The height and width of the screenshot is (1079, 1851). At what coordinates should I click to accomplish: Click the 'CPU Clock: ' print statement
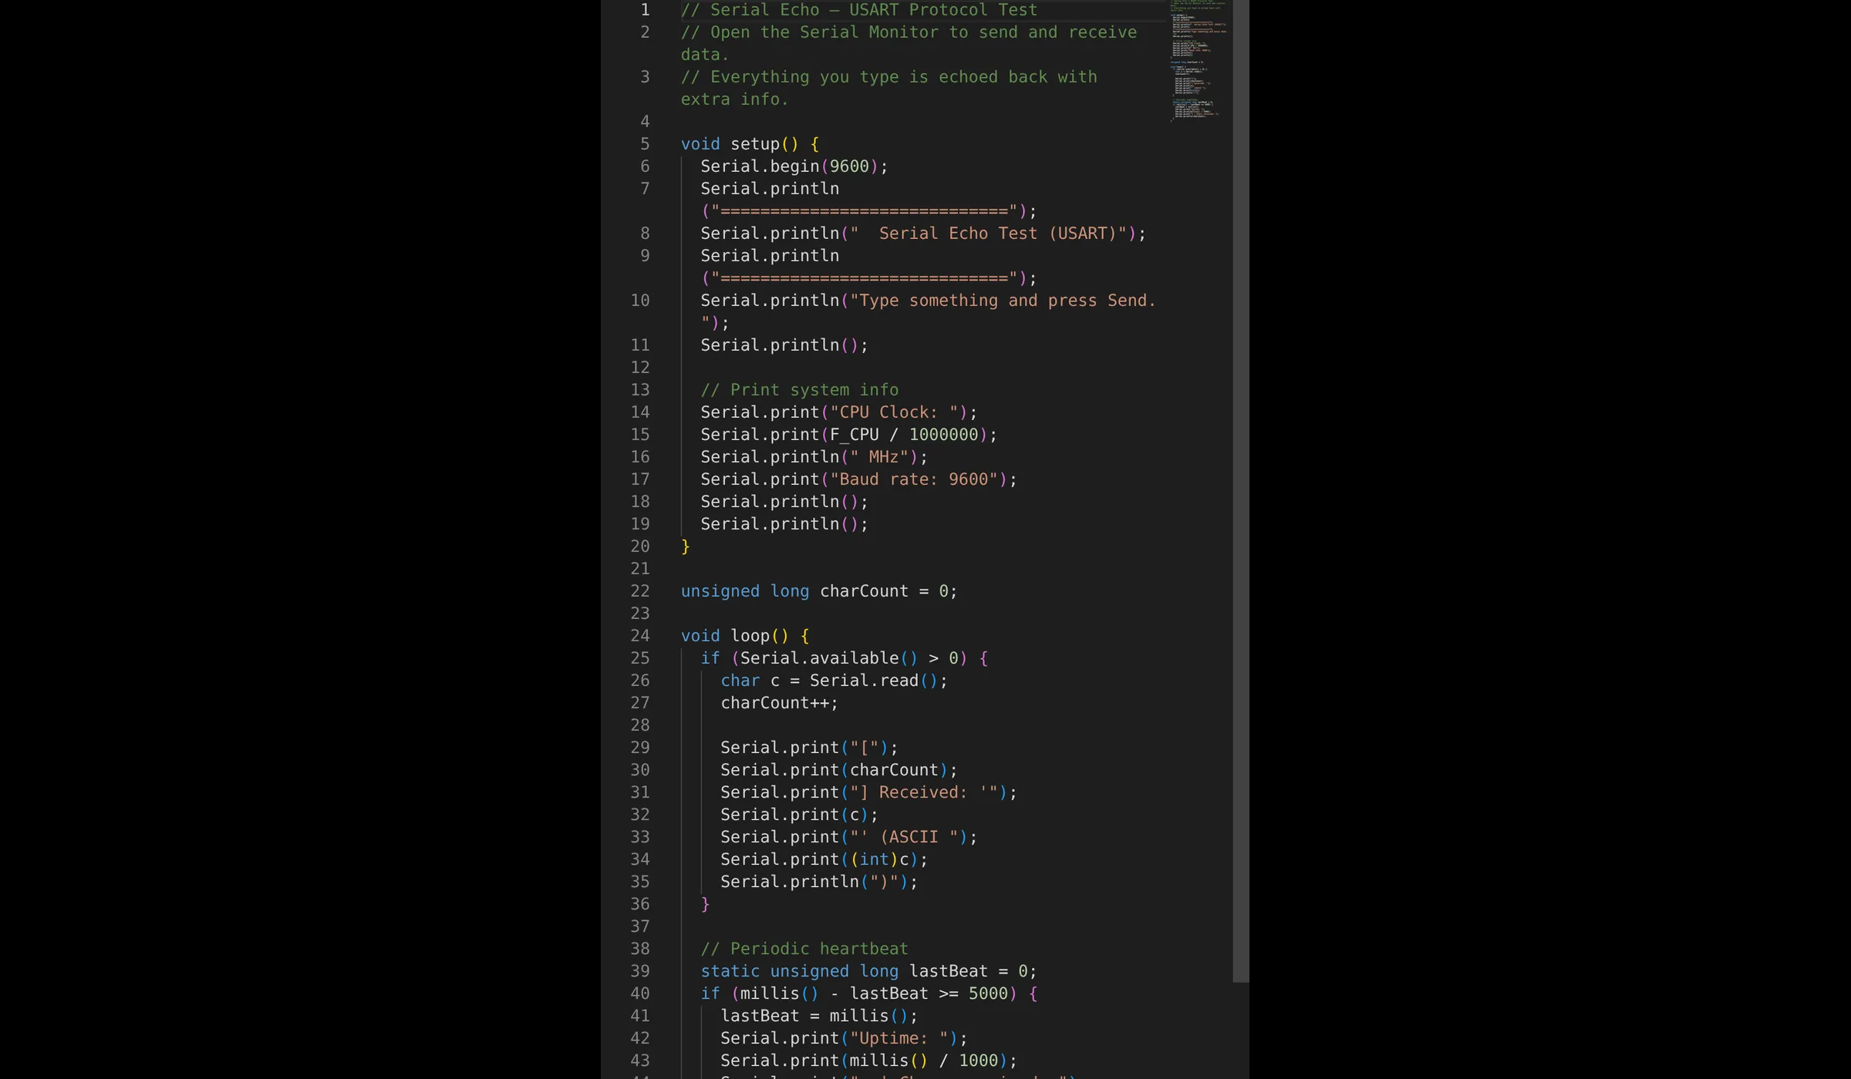[839, 412]
